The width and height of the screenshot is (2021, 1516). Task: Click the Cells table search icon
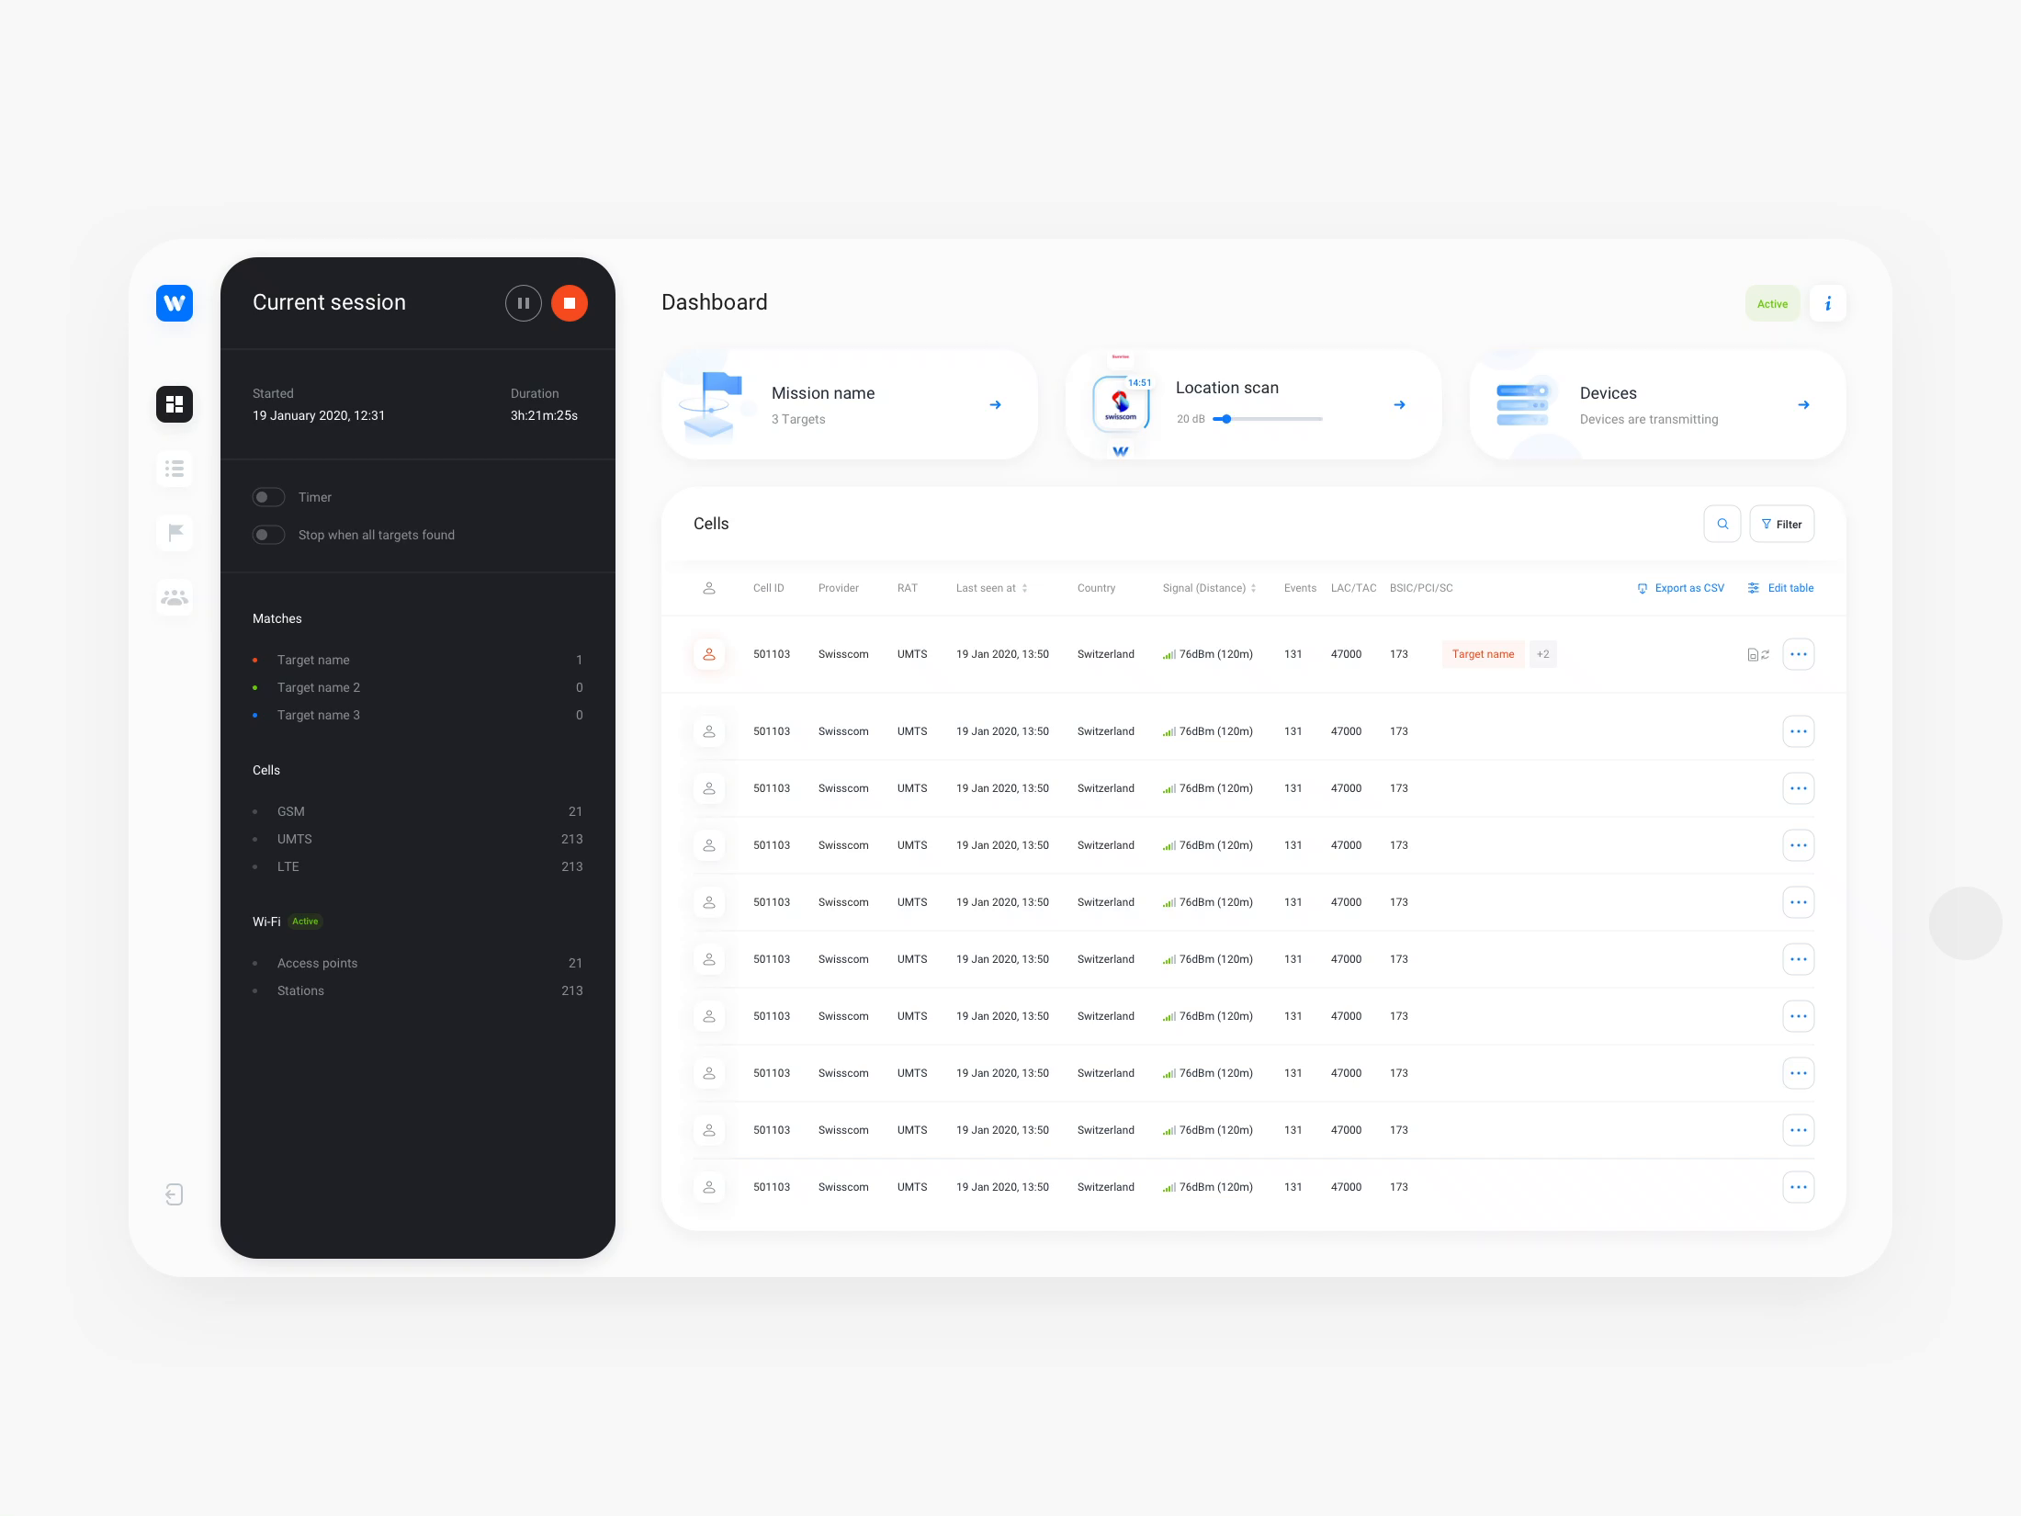point(1722,524)
